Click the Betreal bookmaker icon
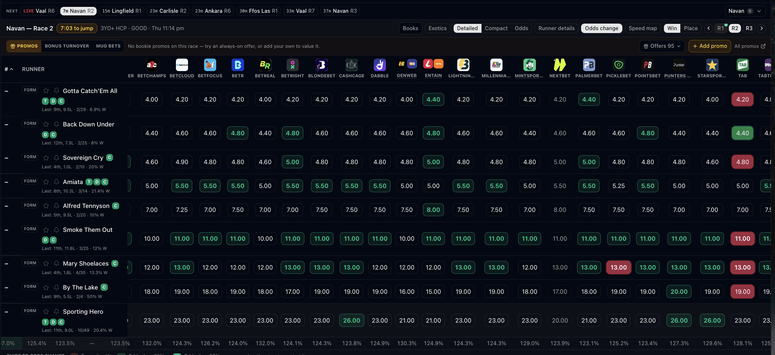The height and width of the screenshot is (355, 775). pos(265,65)
